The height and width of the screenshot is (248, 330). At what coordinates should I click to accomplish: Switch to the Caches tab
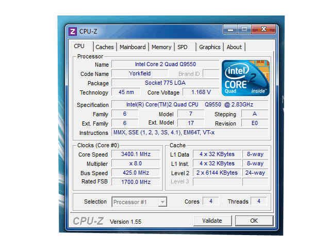[104, 47]
